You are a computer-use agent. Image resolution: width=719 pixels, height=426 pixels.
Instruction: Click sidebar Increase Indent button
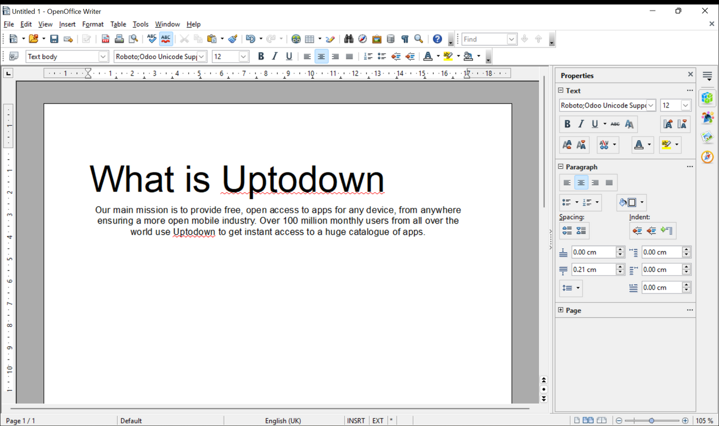coord(637,231)
